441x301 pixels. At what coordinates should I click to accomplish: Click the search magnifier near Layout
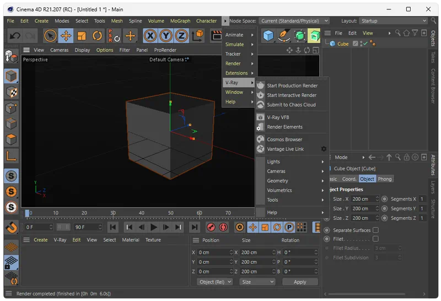point(433,20)
